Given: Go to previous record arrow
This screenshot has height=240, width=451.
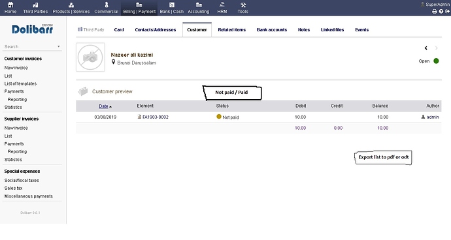Looking at the screenshot, I should coord(426,48).
